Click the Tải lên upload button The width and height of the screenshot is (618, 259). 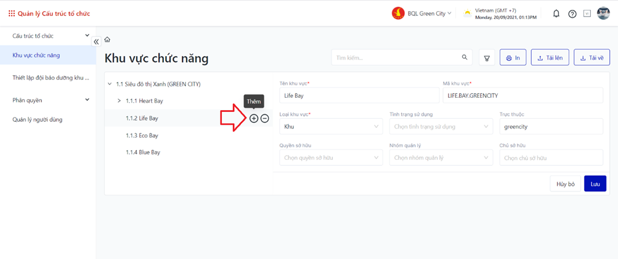pos(550,57)
